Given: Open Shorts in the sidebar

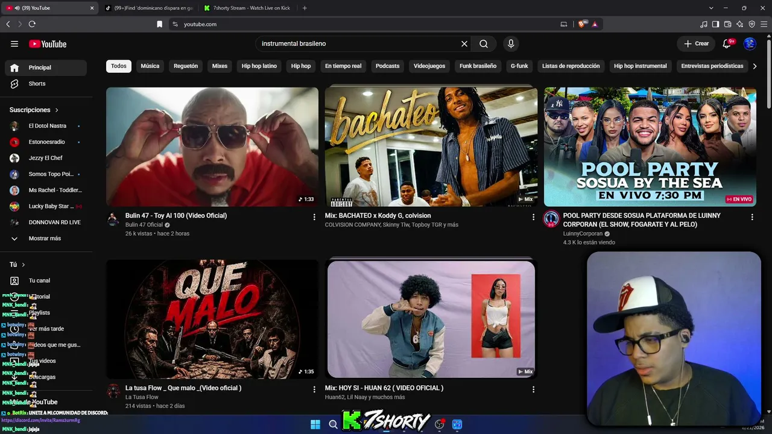Looking at the screenshot, I should 46,84.
